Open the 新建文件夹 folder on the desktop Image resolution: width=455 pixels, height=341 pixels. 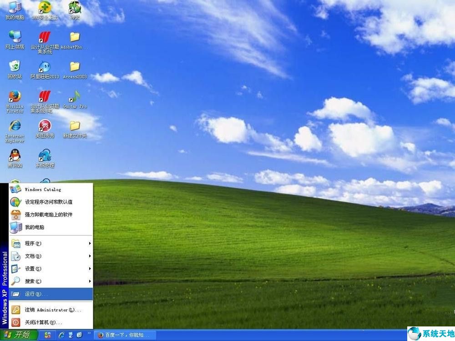[75, 129]
